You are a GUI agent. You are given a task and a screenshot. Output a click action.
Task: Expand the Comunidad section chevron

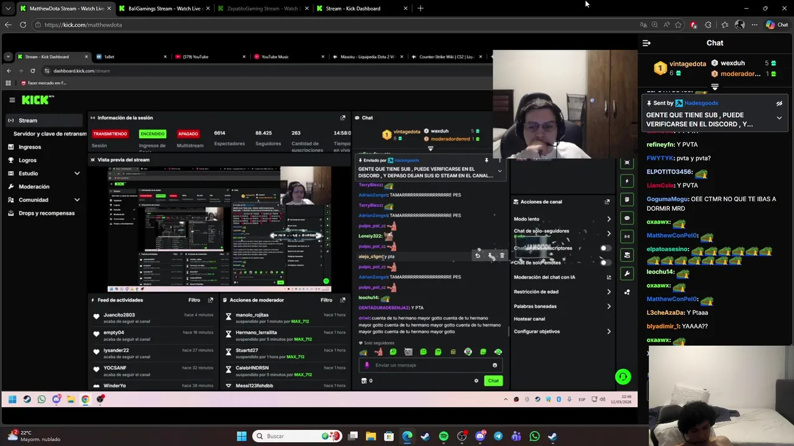[x=77, y=200]
